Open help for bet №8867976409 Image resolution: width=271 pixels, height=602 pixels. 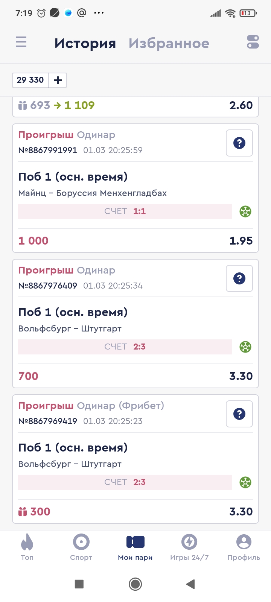(239, 278)
